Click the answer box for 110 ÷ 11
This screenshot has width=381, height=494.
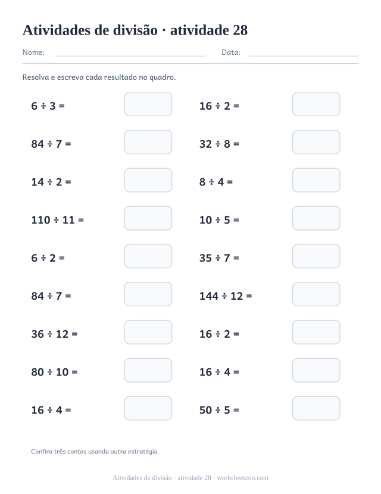pyautogui.click(x=148, y=218)
